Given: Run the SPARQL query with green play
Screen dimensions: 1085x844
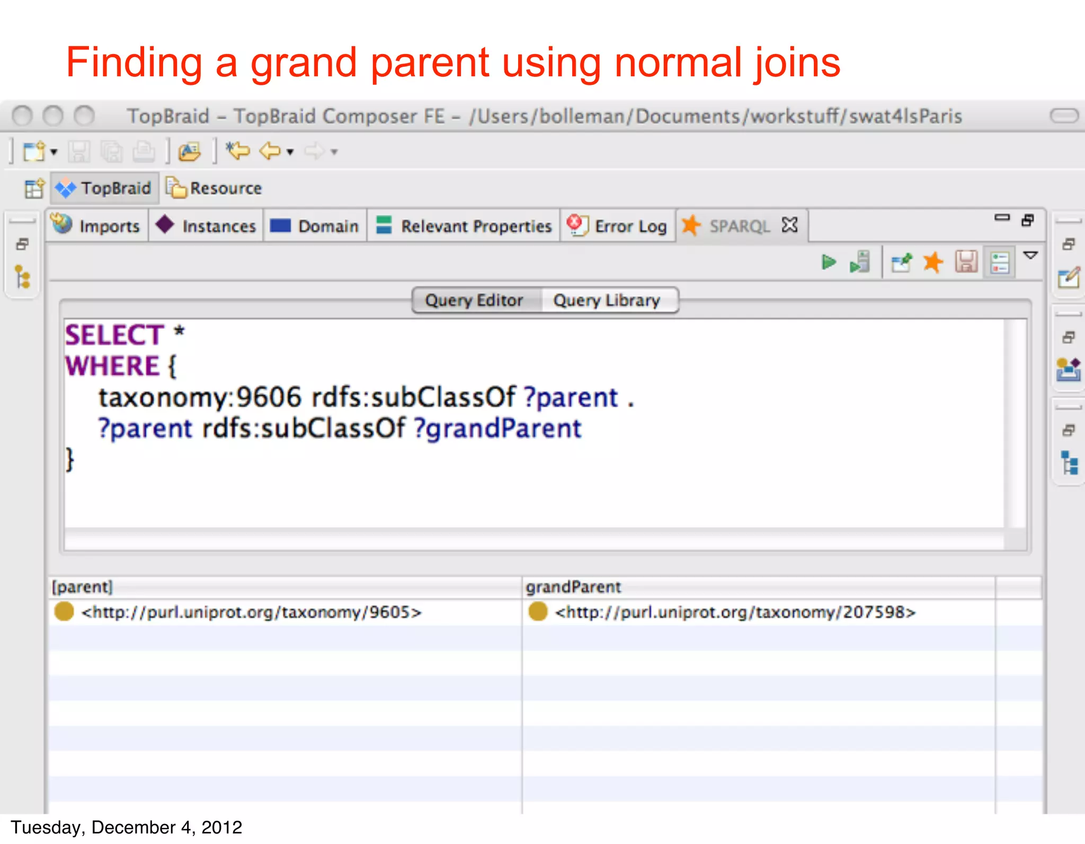Looking at the screenshot, I should click(829, 262).
